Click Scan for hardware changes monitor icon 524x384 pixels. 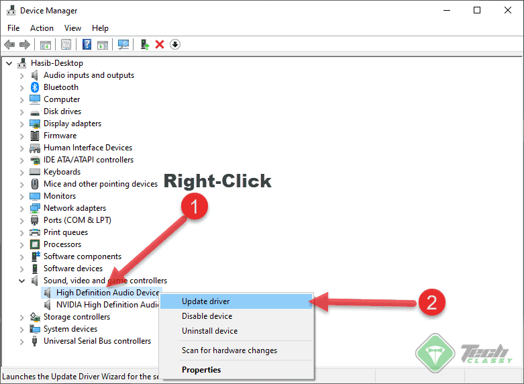pos(123,44)
